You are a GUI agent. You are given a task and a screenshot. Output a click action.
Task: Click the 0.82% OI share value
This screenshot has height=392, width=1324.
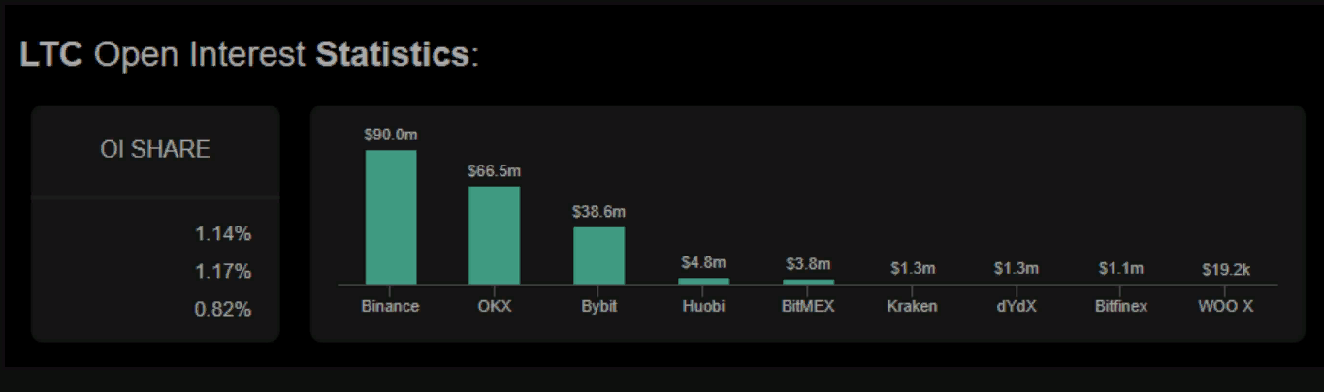(223, 310)
